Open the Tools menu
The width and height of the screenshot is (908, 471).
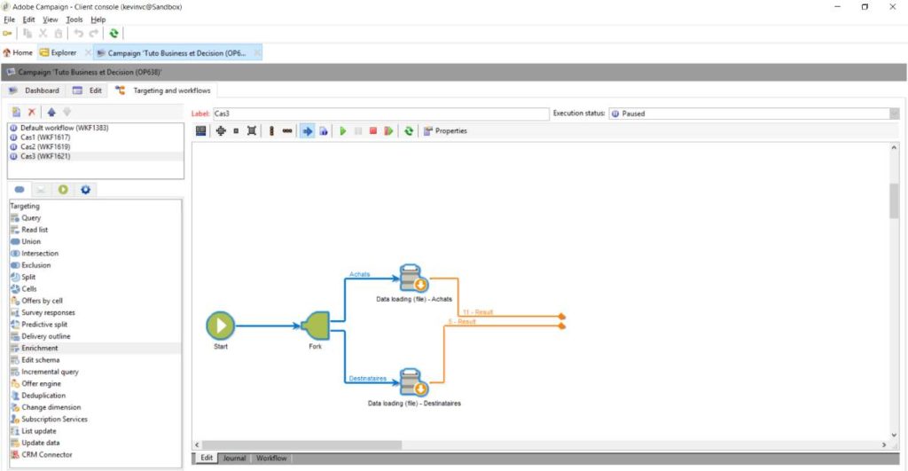coord(74,20)
